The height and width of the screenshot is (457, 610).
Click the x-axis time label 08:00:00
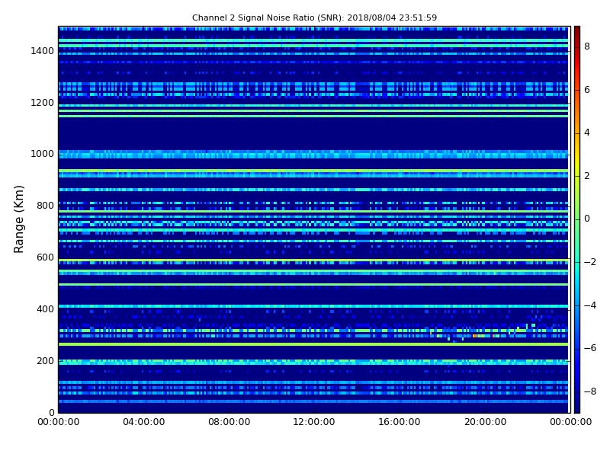pos(230,422)
